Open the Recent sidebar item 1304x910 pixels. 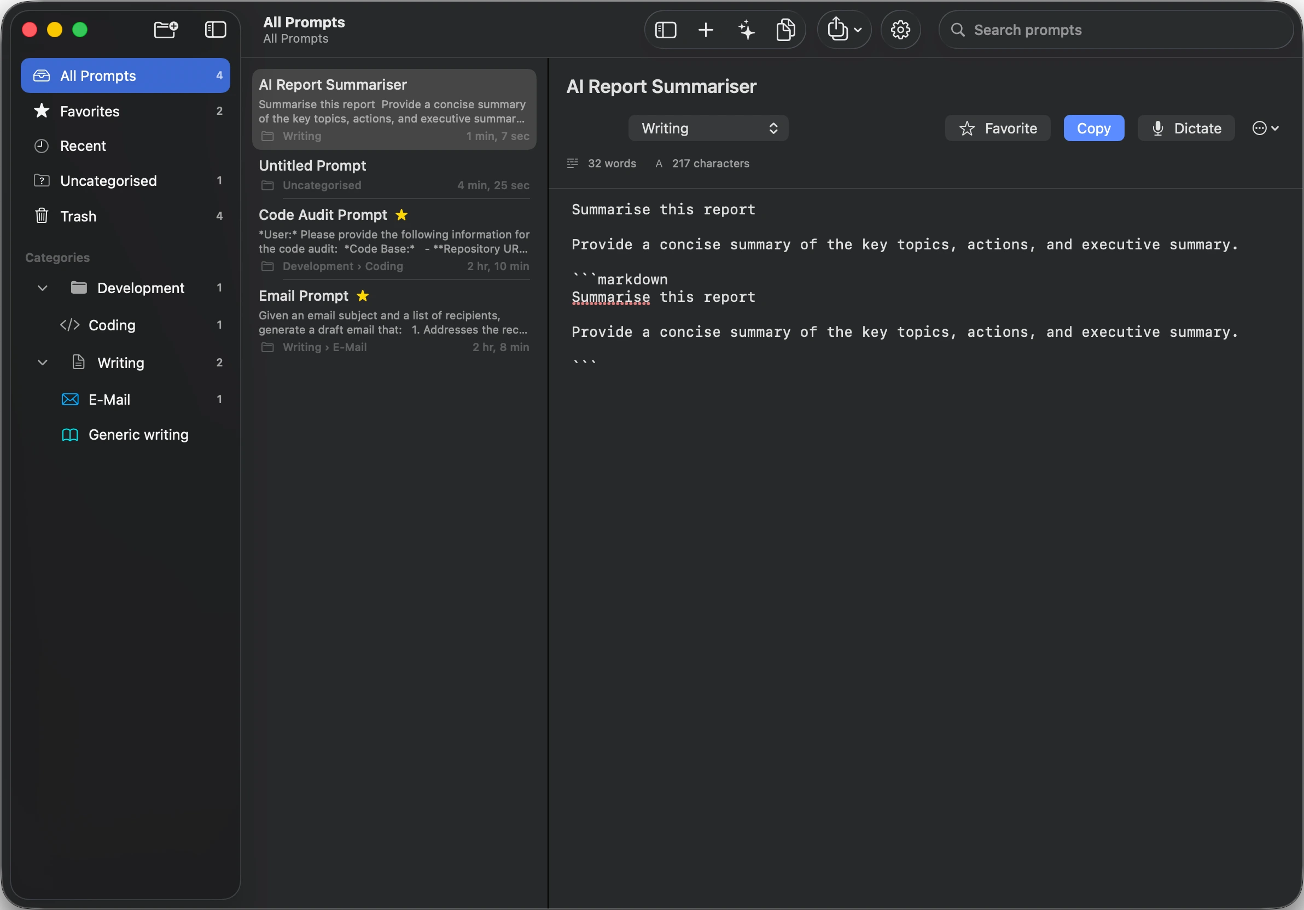coord(125,146)
